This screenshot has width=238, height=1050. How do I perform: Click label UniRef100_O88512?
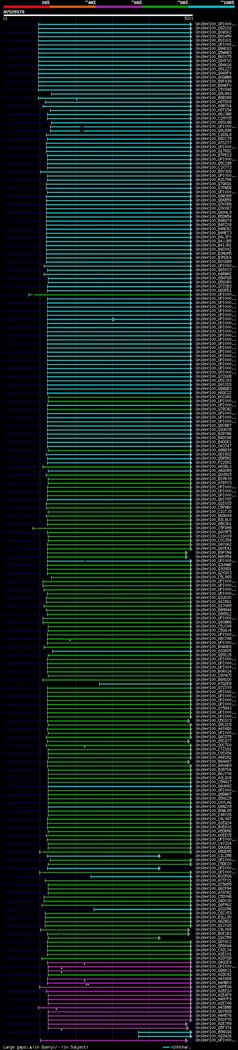[x=213, y=614]
